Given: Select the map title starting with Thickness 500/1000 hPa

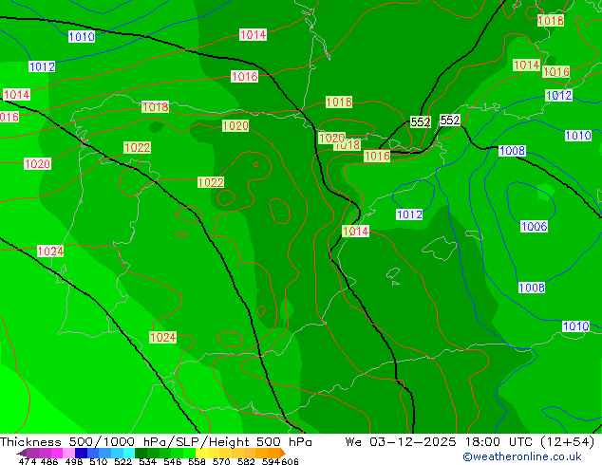Looking at the screenshot, I should point(156,442).
